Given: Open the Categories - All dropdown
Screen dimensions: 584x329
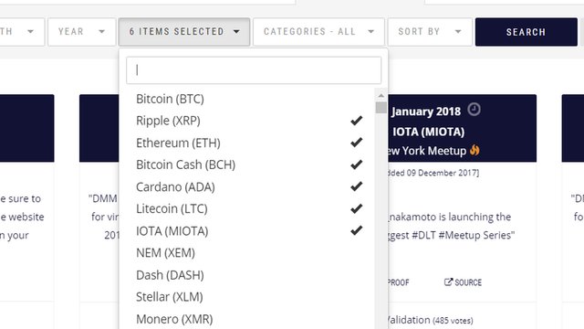Looking at the screenshot, I should pos(318,32).
